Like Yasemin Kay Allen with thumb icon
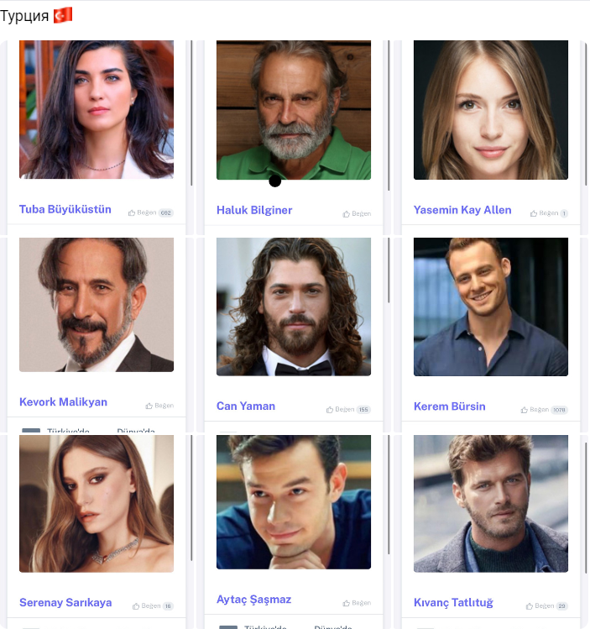 (534, 213)
